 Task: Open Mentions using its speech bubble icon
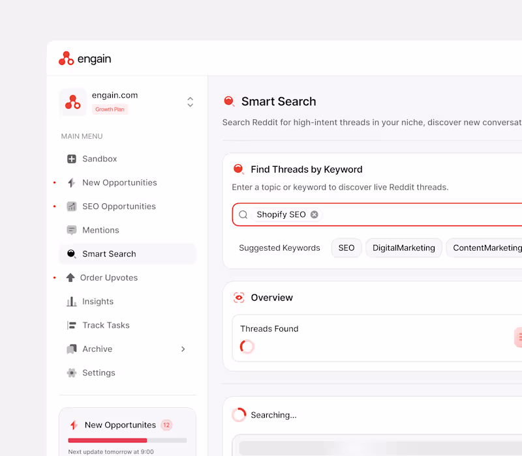(70, 230)
